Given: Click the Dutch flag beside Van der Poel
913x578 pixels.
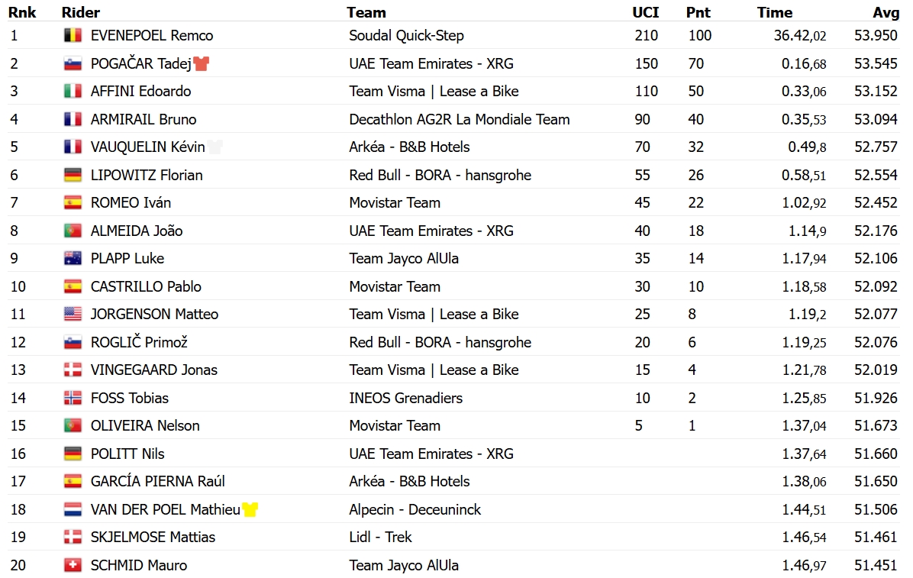Looking at the screenshot, I should point(73,509).
